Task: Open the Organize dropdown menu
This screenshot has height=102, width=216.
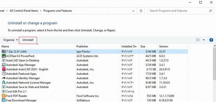Action: coord(11,40)
